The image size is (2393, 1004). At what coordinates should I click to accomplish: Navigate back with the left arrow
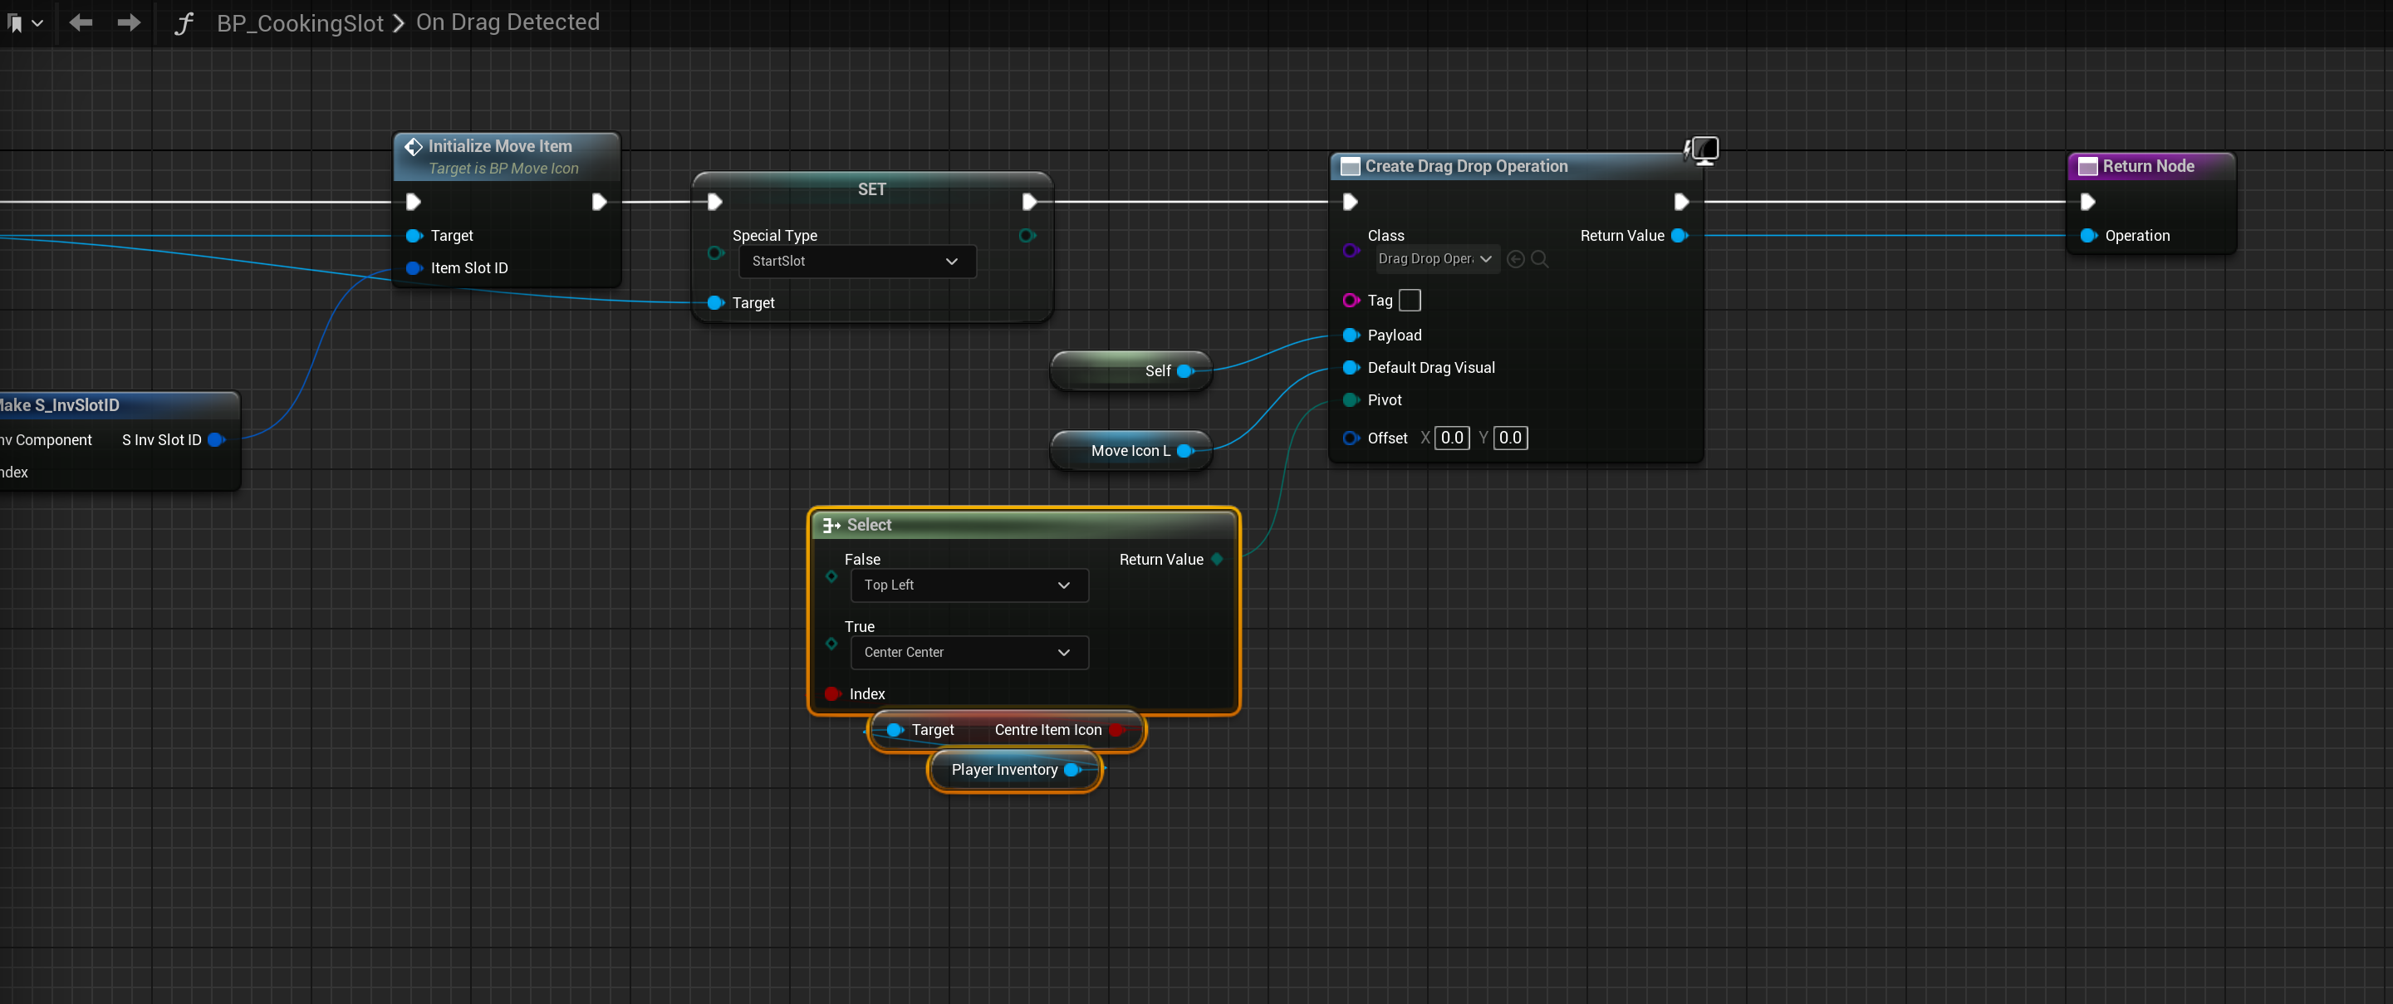81,22
